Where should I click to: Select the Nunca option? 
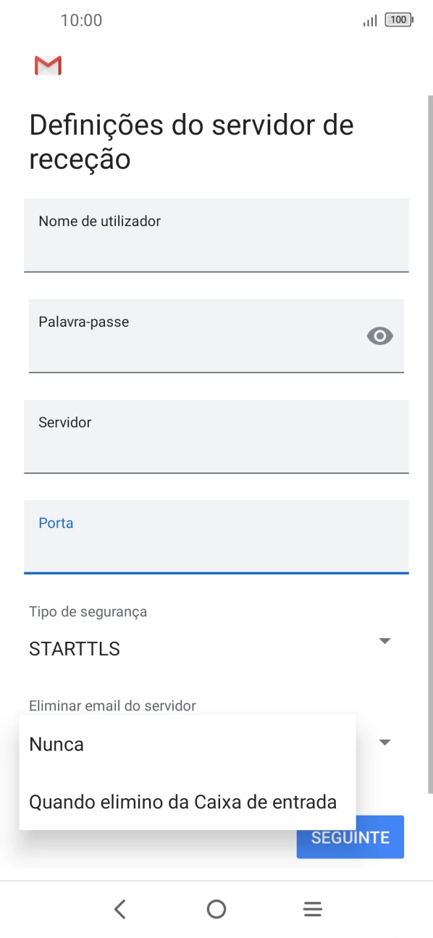click(x=56, y=744)
